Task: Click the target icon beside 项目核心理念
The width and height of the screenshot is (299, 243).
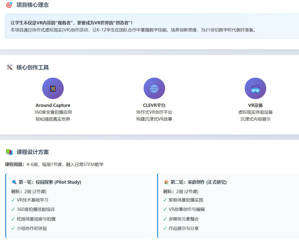Action: tap(9, 5)
